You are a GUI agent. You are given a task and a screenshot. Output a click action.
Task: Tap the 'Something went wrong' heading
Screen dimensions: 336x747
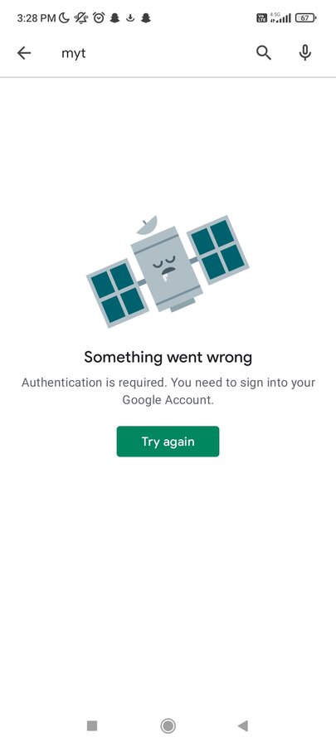(168, 357)
